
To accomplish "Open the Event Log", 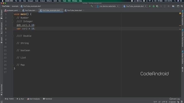I will click(175, 99).
